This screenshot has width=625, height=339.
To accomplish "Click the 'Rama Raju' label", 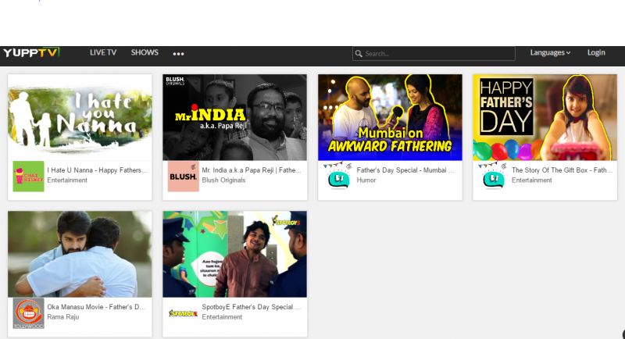I will point(63,316).
